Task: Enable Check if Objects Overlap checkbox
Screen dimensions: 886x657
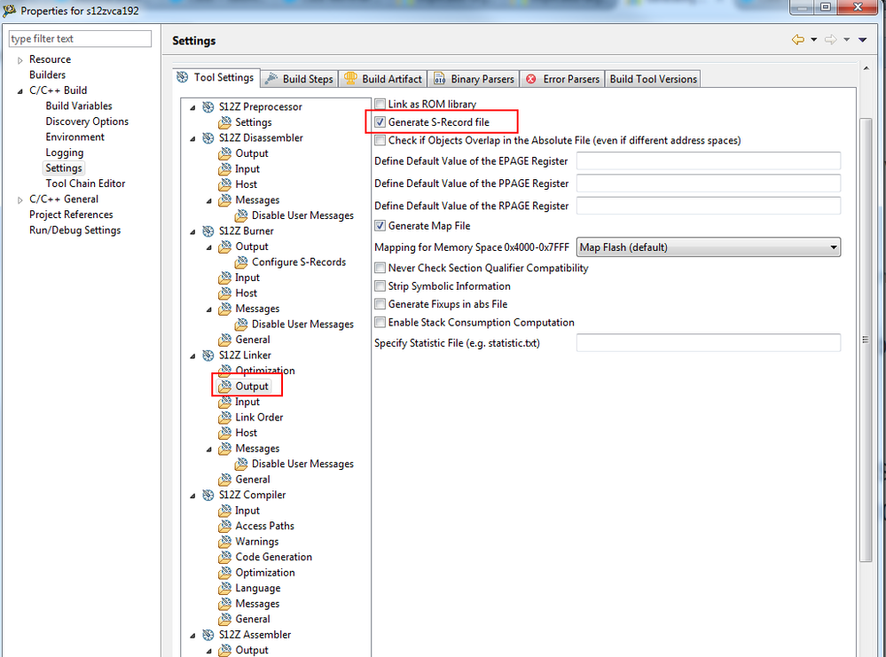Action: [x=380, y=140]
